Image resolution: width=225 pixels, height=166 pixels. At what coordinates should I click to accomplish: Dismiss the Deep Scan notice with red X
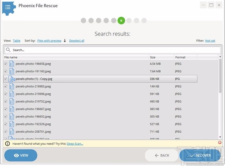click(220, 142)
